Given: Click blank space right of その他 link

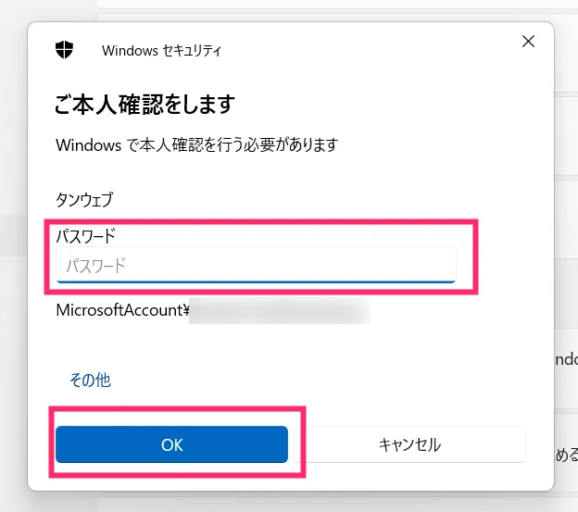Looking at the screenshot, I should click(313, 380).
